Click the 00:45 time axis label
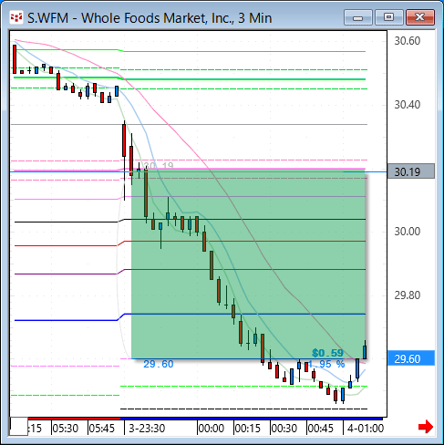 click(321, 429)
